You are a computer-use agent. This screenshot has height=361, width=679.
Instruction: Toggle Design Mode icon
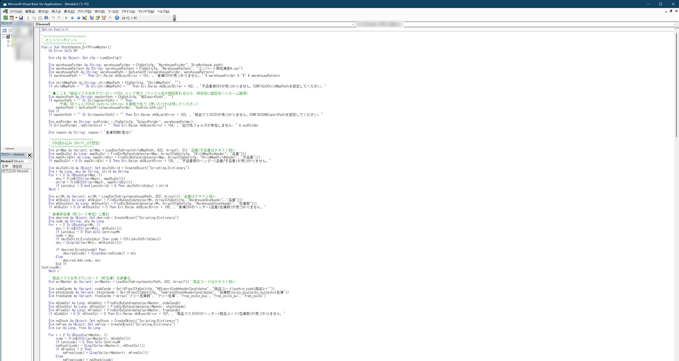coord(85,18)
